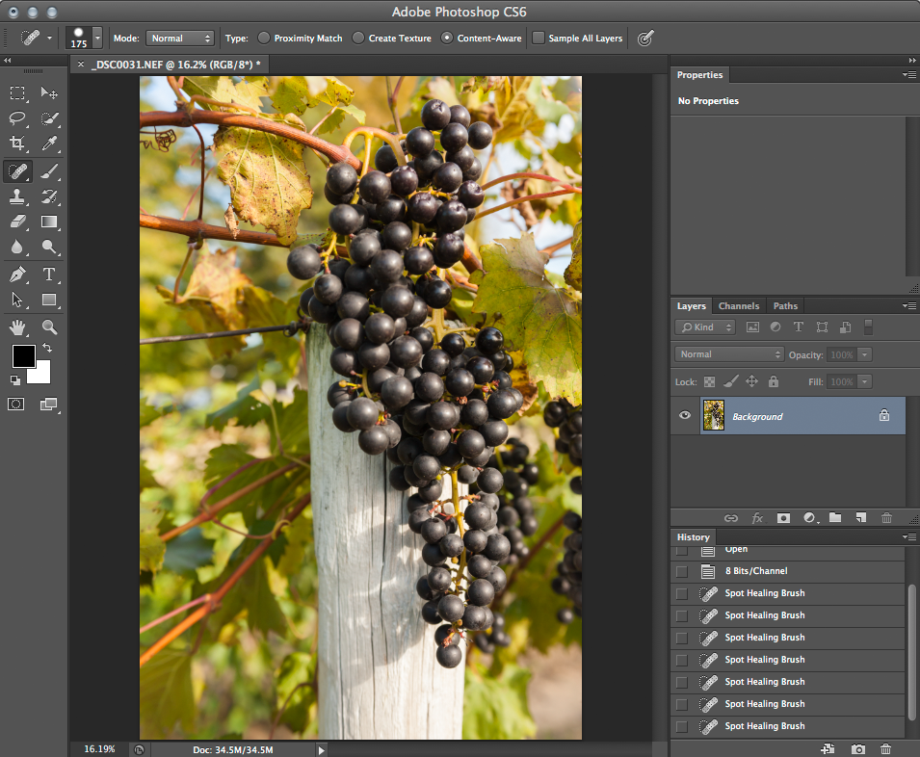Open the brush size picker dropdown
Viewport: 920px width, 757px height.
pos(95,39)
